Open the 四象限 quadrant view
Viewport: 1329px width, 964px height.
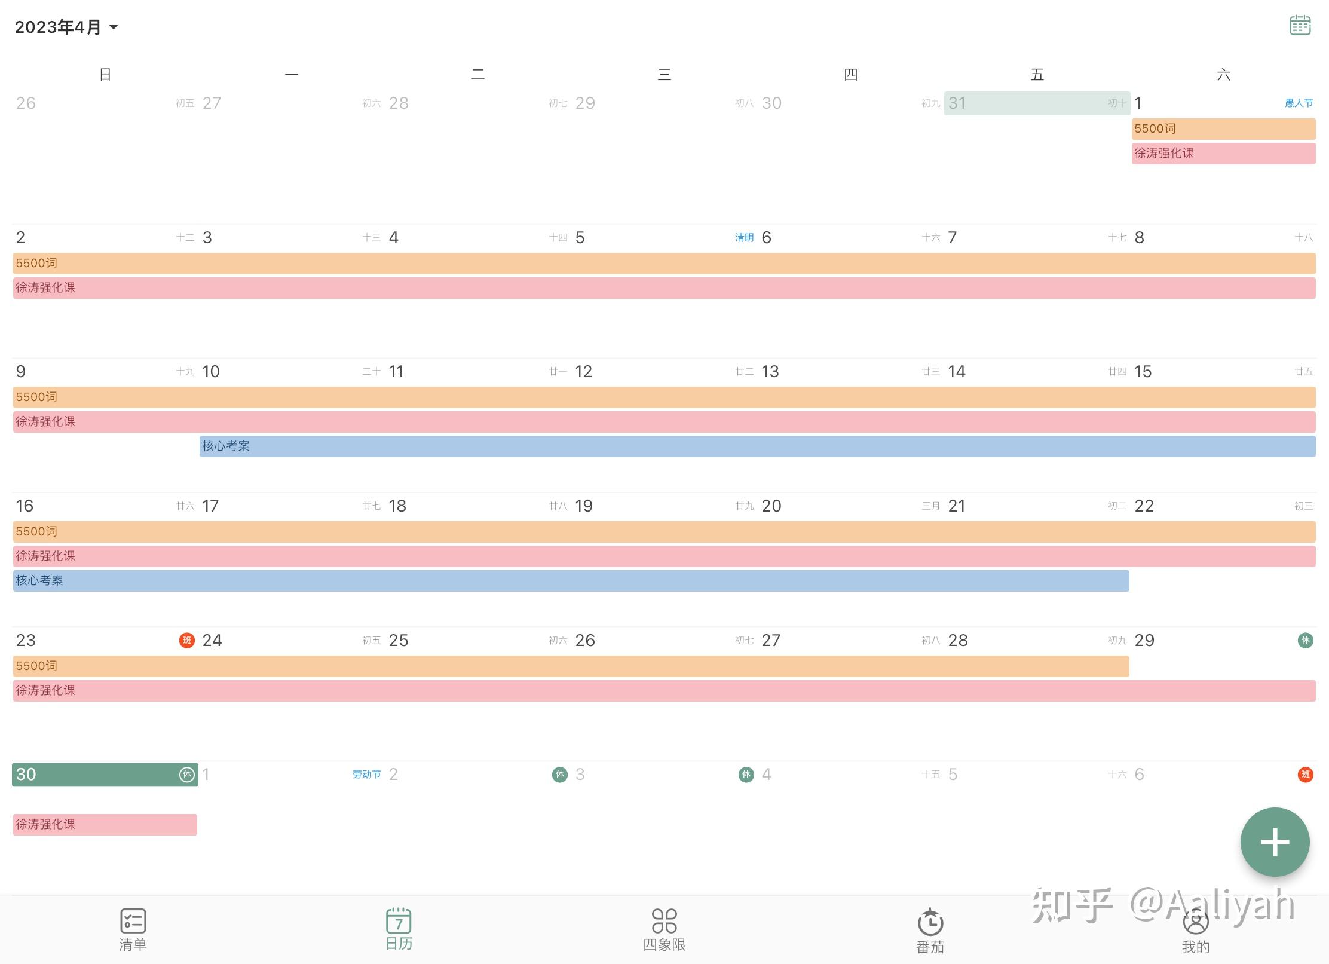664,929
